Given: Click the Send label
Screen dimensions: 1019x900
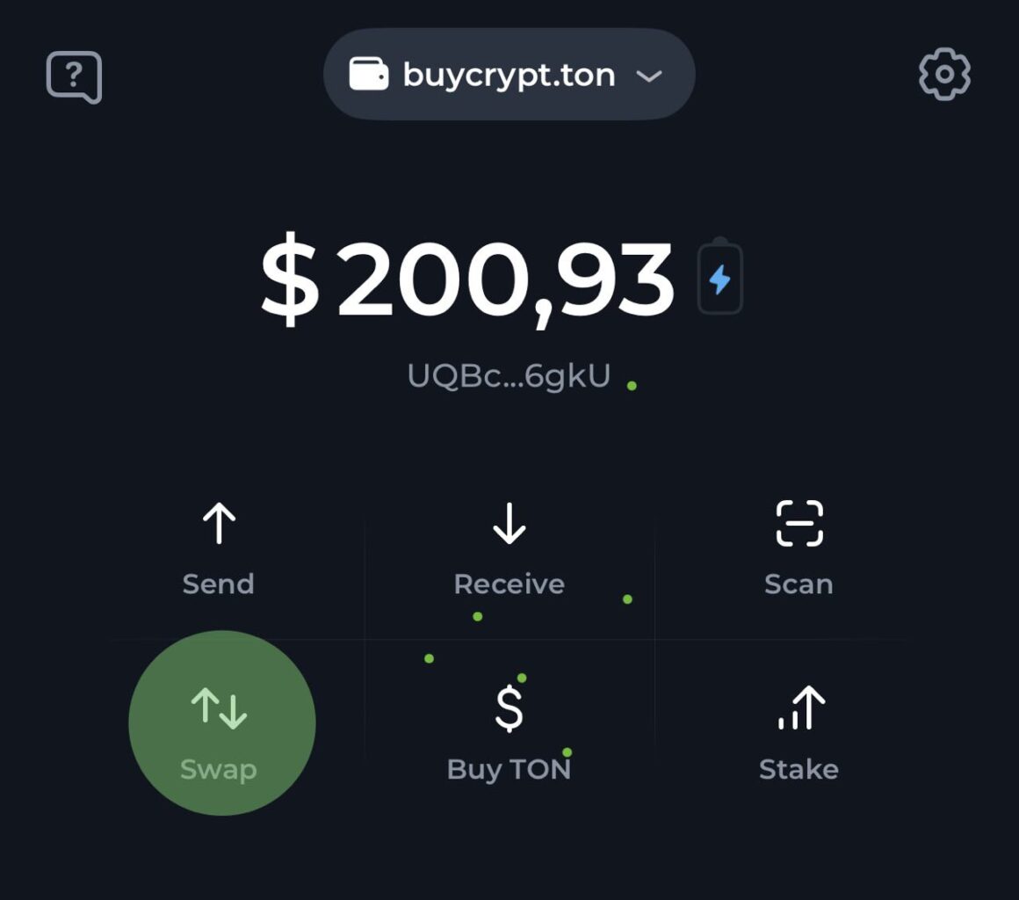Looking at the screenshot, I should coord(219,584).
